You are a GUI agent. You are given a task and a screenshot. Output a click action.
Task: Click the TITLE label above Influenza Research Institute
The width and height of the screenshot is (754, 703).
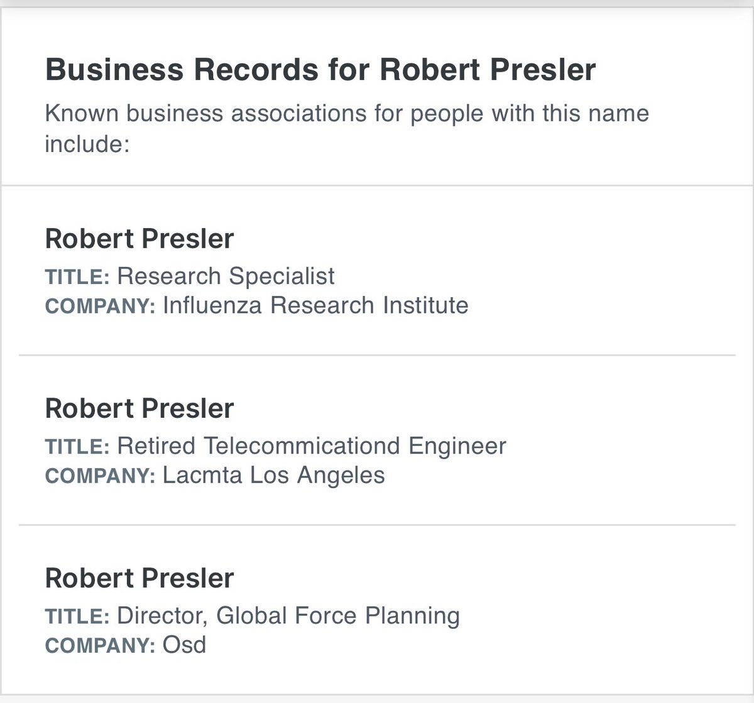[x=77, y=277]
